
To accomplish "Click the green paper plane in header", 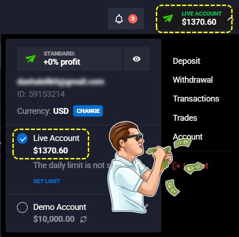I will pos(168,18).
